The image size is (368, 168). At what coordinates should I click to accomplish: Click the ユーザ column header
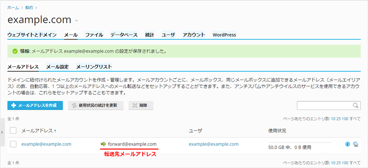[195, 131]
